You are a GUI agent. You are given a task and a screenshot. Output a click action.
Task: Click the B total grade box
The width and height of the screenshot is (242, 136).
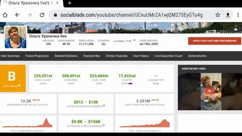pyautogui.click(x=13, y=78)
